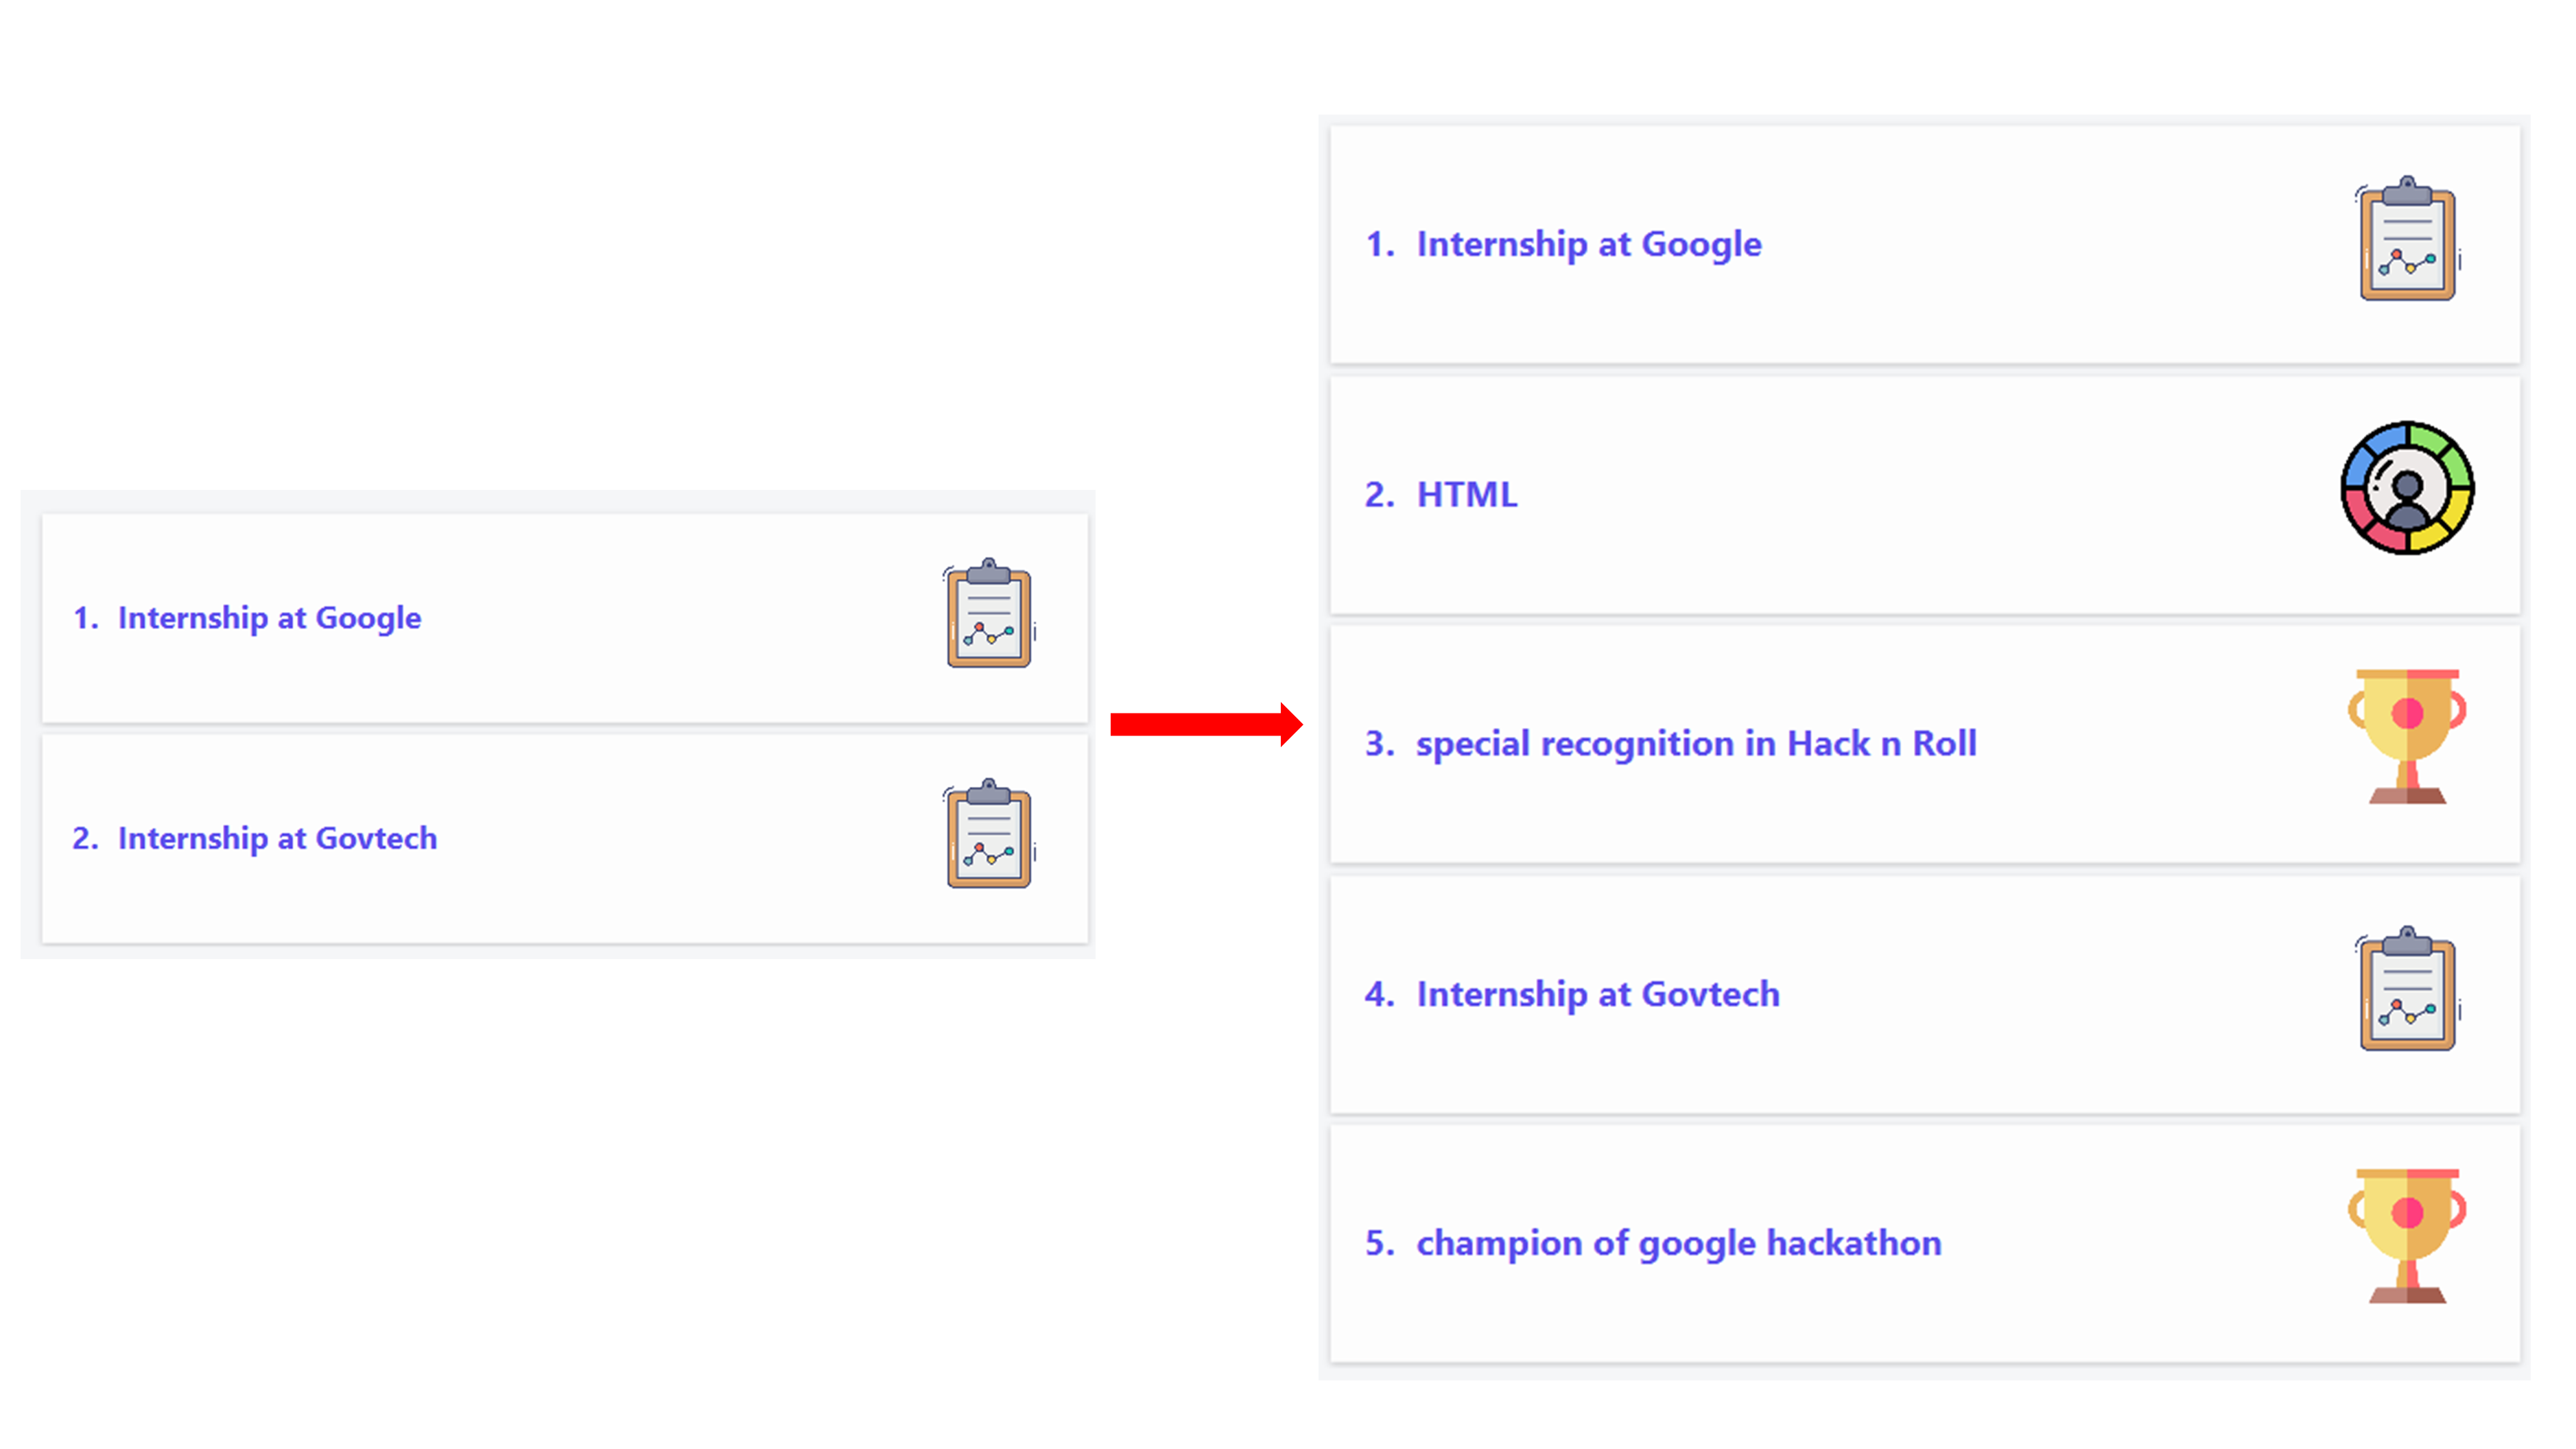Select 'Internship at Google' text in left list
2576x1449 pixels.
(x=269, y=618)
